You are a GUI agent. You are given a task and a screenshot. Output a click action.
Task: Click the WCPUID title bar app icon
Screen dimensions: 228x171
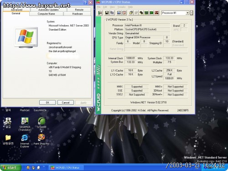tap(98, 2)
